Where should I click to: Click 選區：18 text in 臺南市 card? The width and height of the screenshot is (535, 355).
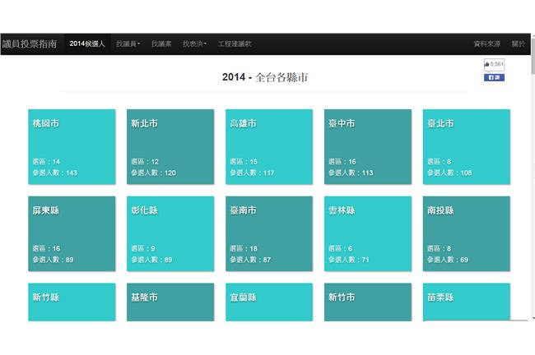[x=244, y=248]
